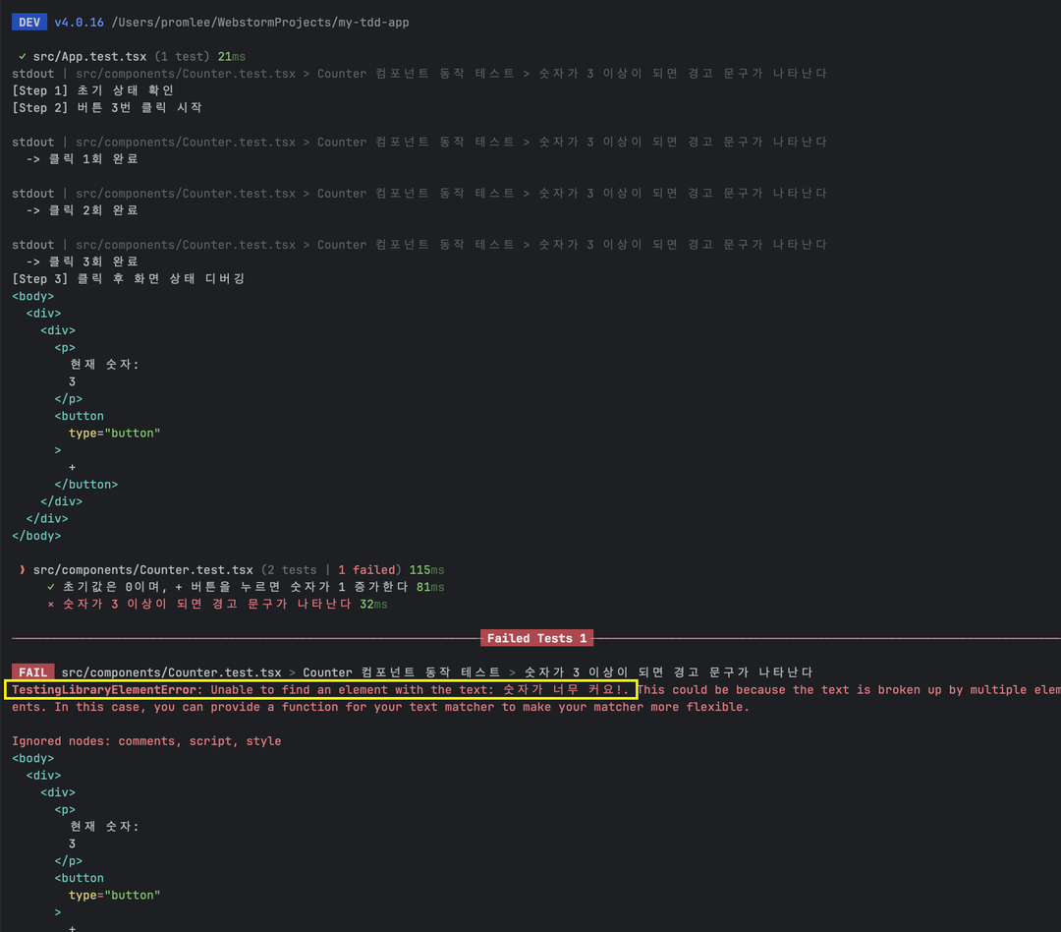The height and width of the screenshot is (932, 1061).
Task: Click the red cross beside the failed 32ms test
Action: 51,604
